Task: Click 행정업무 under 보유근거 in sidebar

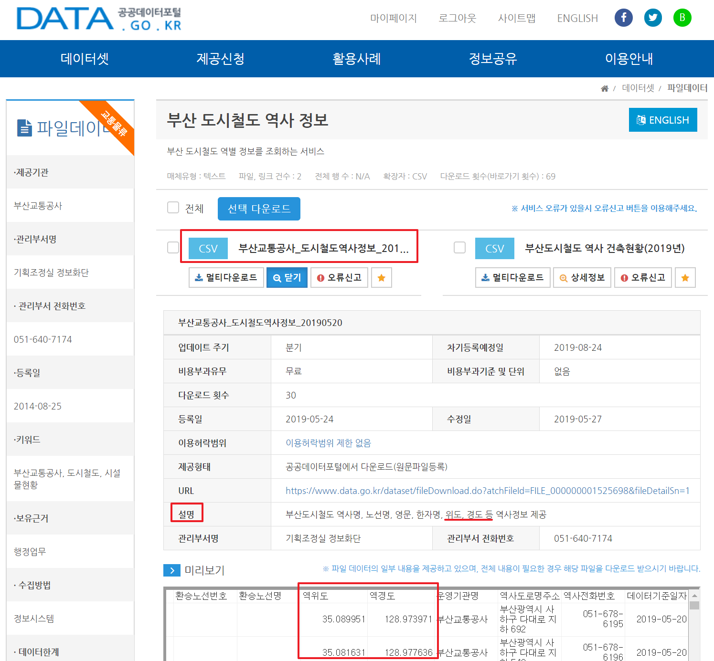Action: point(30,552)
